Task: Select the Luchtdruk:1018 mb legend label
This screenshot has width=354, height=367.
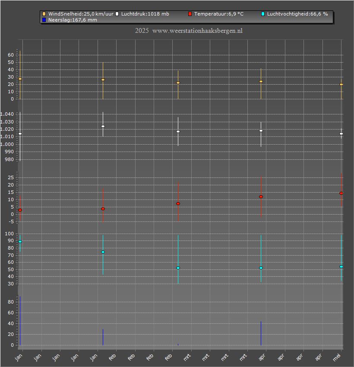Action: [x=145, y=14]
